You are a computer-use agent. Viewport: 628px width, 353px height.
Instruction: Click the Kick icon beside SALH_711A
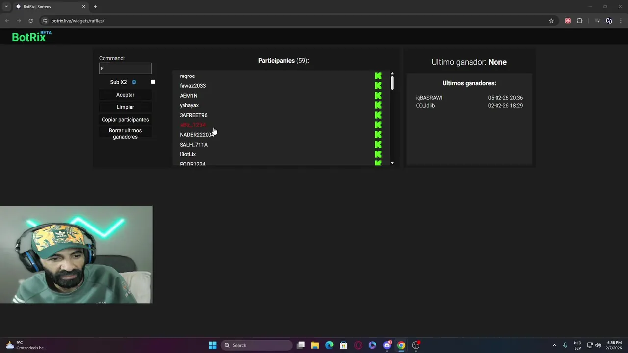pos(378,145)
